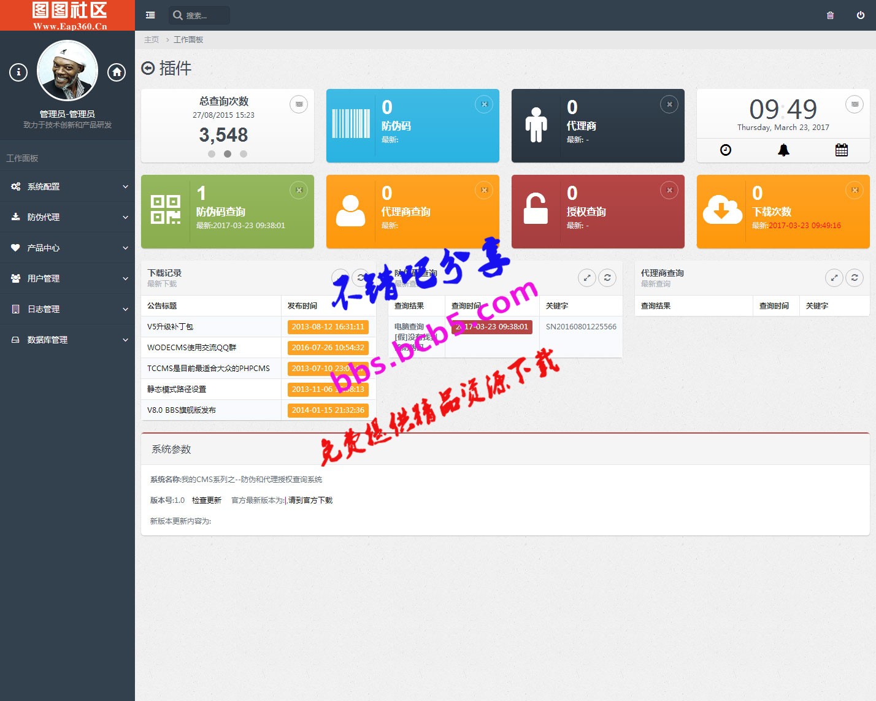Toggle the sidebar menu hamburger icon
Image resolution: width=876 pixels, height=701 pixels.
[150, 15]
